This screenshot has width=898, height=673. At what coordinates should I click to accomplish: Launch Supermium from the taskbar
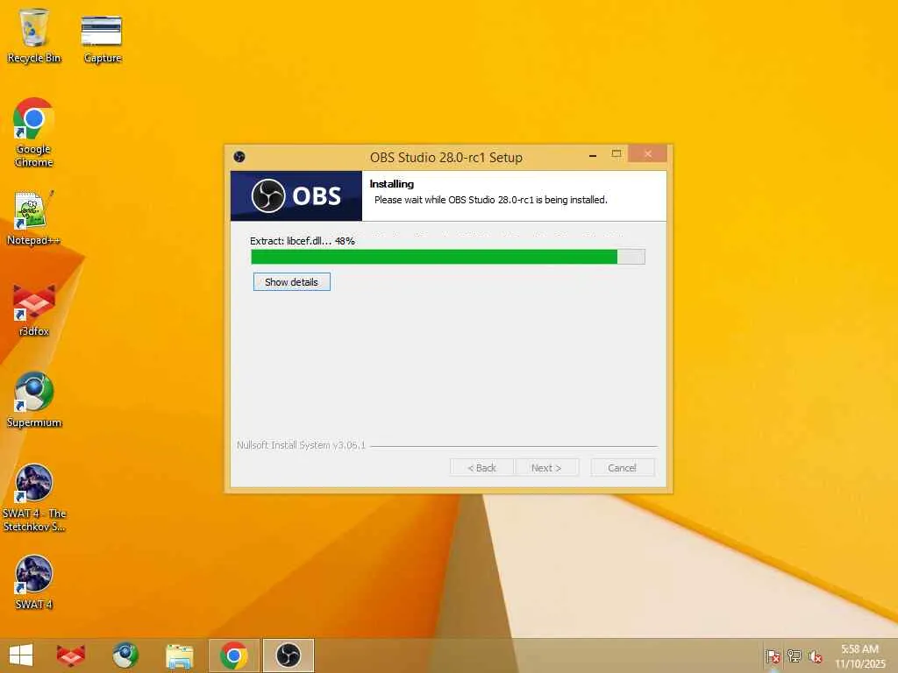tap(125, 655)
